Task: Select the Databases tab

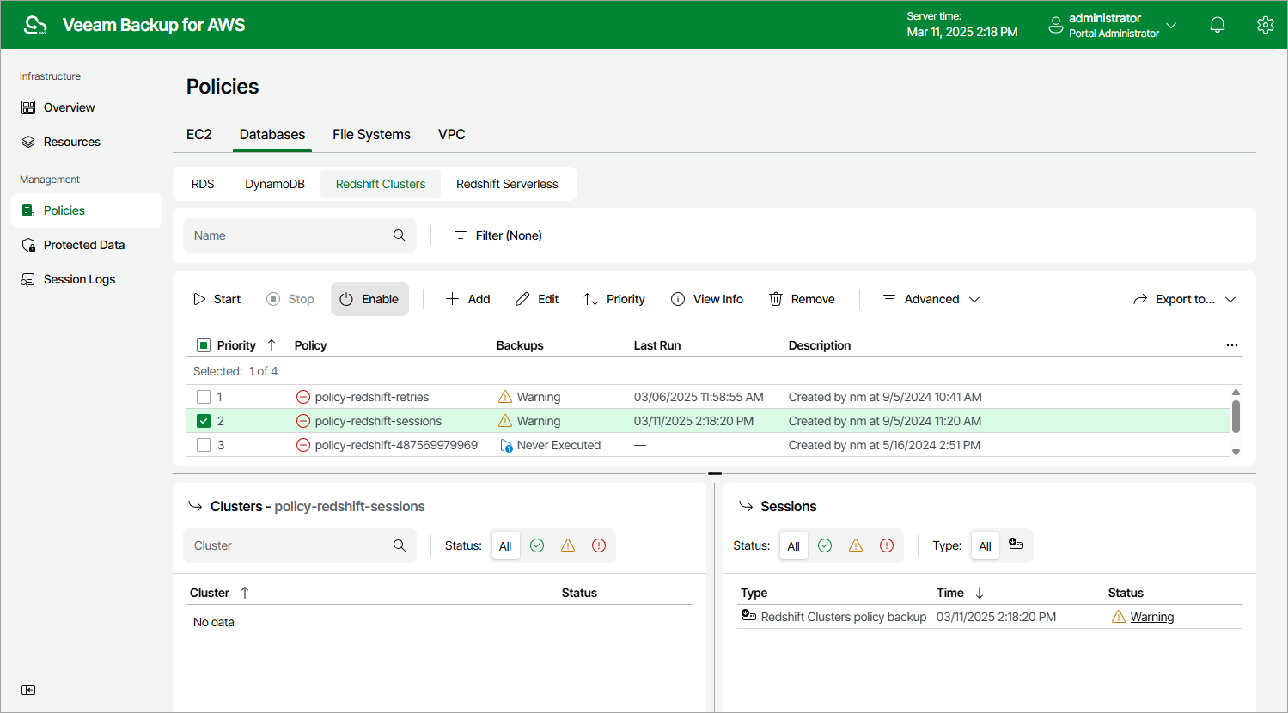Action: click(272, 134)
